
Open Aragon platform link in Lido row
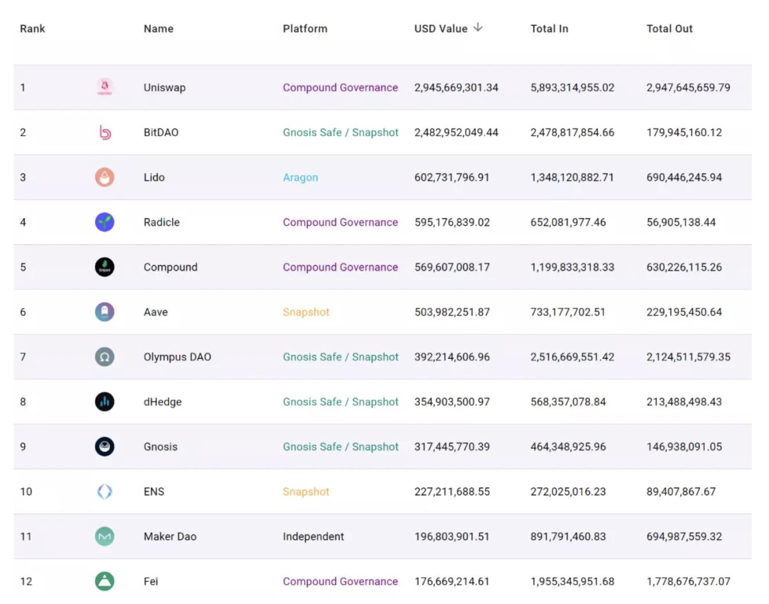click(x=300, y=177)
